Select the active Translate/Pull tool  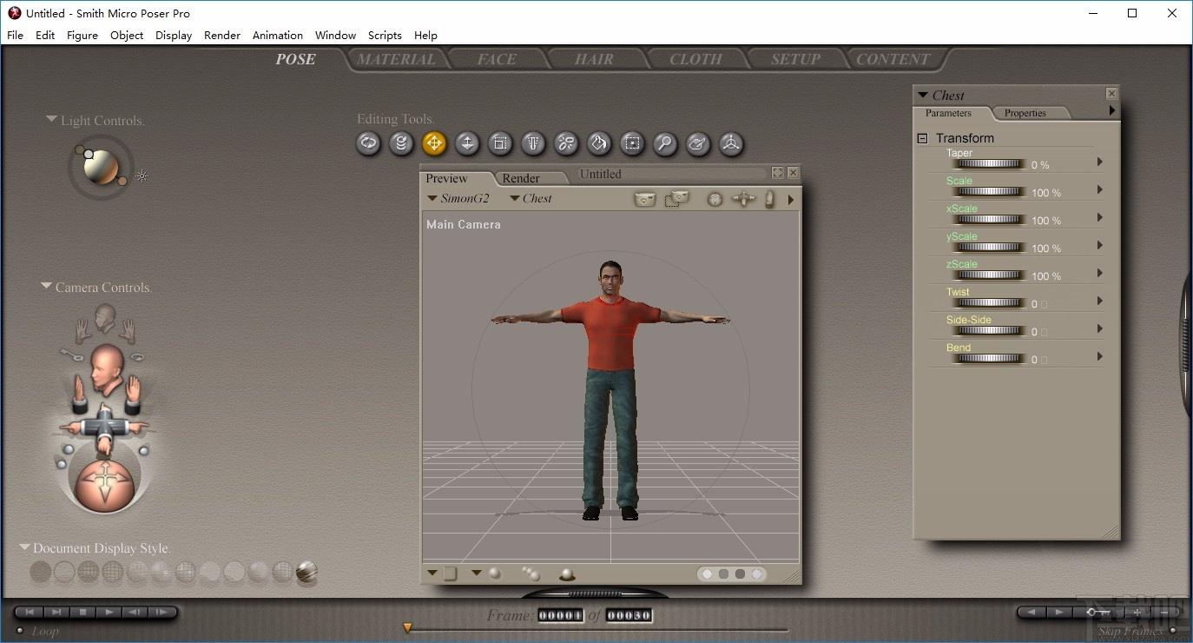[434, 143]
